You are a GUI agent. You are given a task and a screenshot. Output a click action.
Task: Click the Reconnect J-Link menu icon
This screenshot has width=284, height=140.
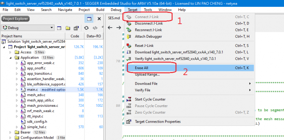tap(129, 30)
